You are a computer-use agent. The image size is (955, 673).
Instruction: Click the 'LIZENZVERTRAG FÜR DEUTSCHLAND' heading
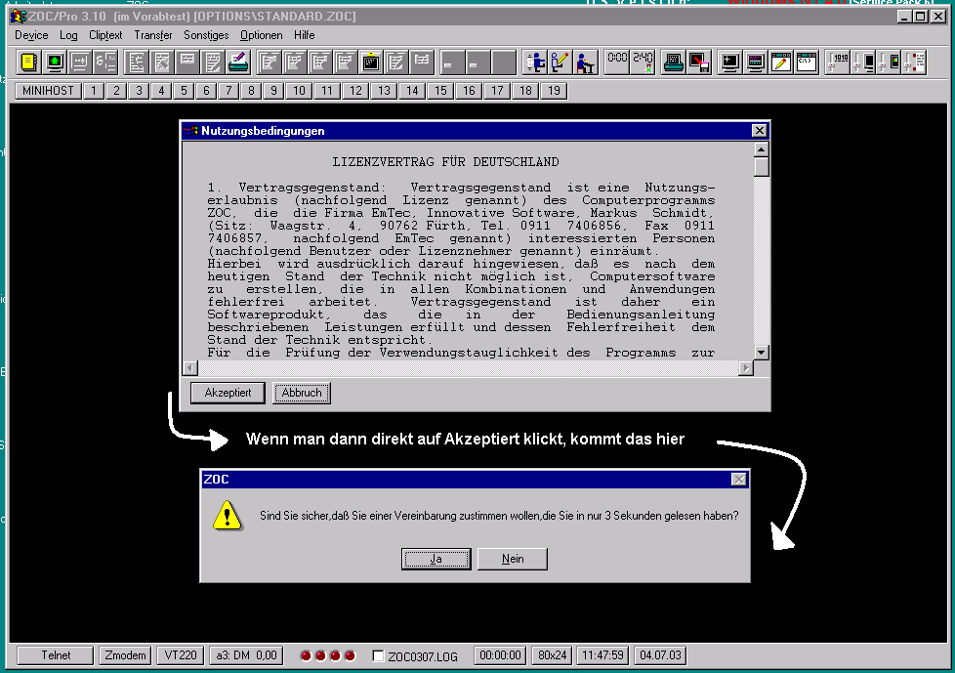pyautogui.click(x=445, y=162)
